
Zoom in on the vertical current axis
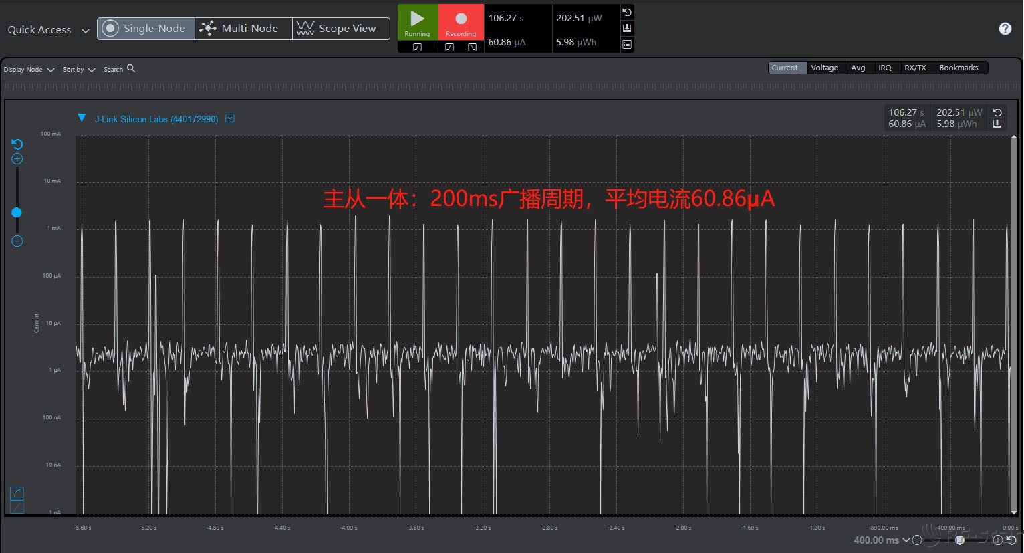point(17,159)
